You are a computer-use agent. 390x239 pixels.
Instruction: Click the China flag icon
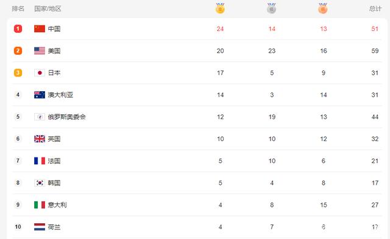40,29
